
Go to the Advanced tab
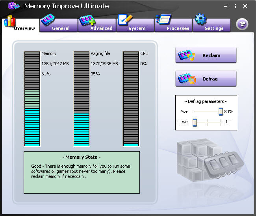101,28
